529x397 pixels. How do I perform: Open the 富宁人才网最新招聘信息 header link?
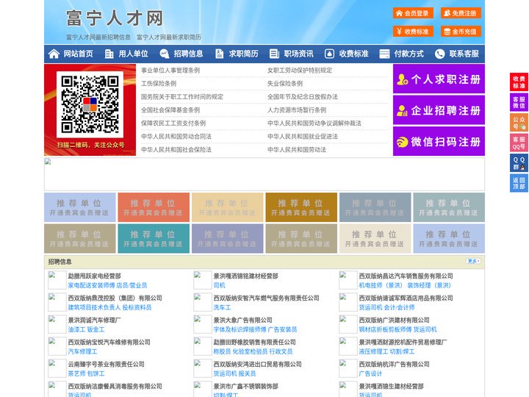coord(98,37)
